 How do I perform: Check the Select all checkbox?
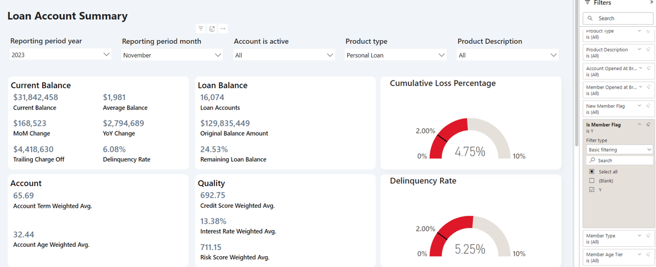[591, 172]
